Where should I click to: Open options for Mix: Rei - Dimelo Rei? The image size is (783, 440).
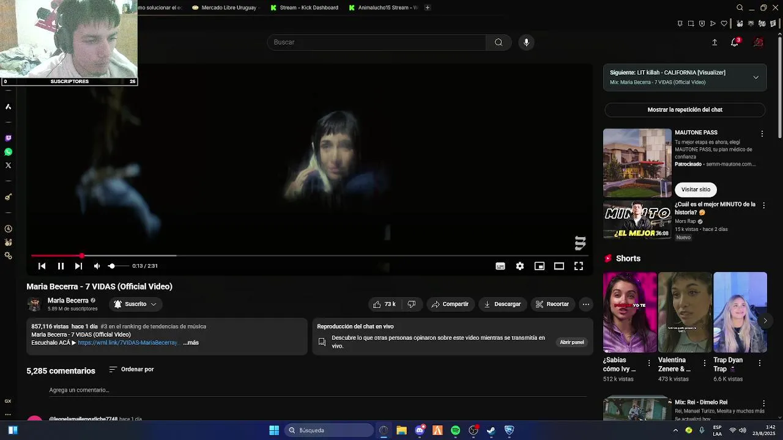pyautogui.click(x=763, y=403)
